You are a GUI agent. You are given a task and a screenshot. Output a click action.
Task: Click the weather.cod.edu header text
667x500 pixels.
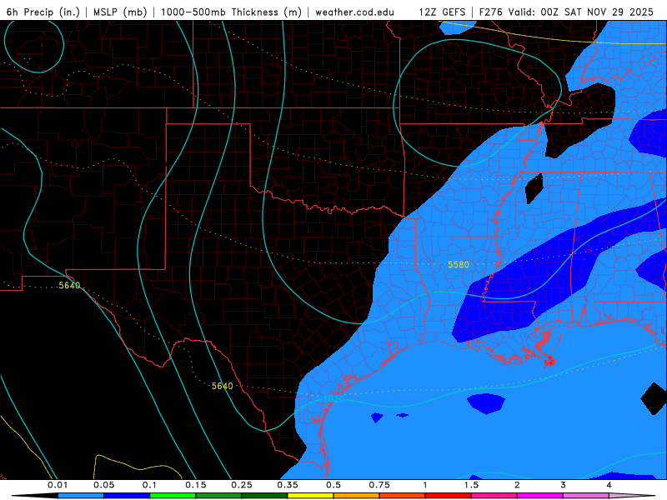pyautogui.click(x=354, y=12)
